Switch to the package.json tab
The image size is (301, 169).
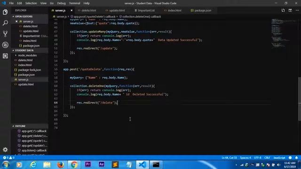tap(203, 10)
